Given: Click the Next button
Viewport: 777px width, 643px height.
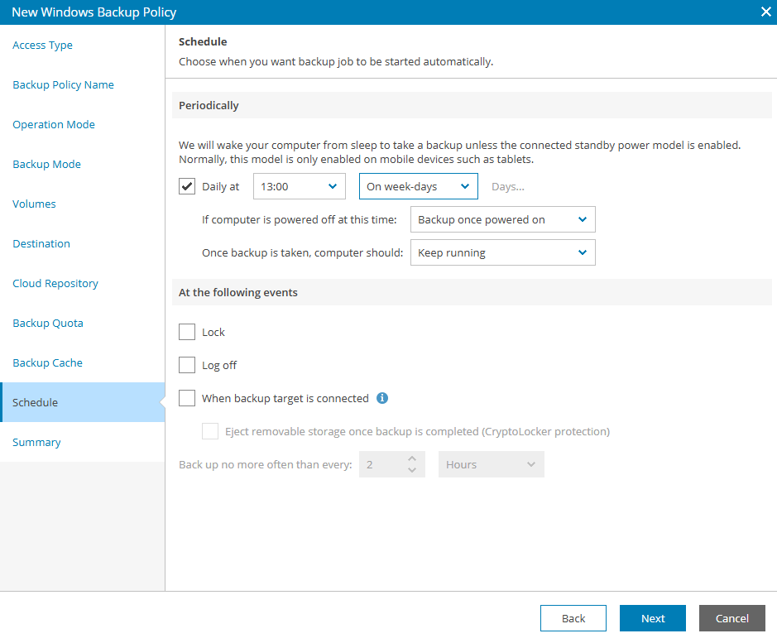Looking at the screenshot, I should click(652, 618).
